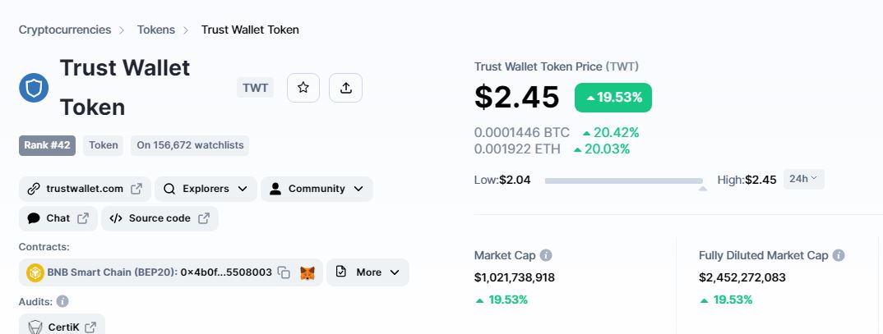The width and height of the screenshot is (883, 334).
Task: Click the Audits info icon
Action: click(62, 301)
